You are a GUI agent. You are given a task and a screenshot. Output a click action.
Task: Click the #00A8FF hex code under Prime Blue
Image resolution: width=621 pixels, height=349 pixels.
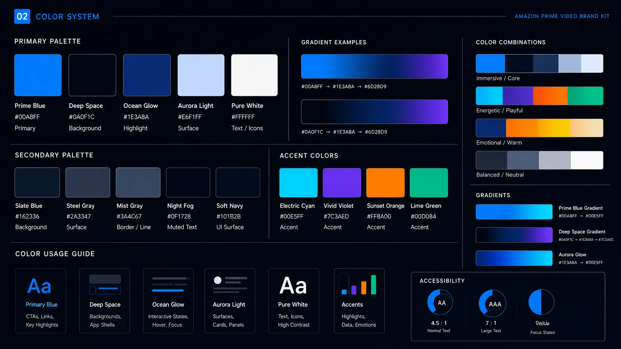click(27, 117)
